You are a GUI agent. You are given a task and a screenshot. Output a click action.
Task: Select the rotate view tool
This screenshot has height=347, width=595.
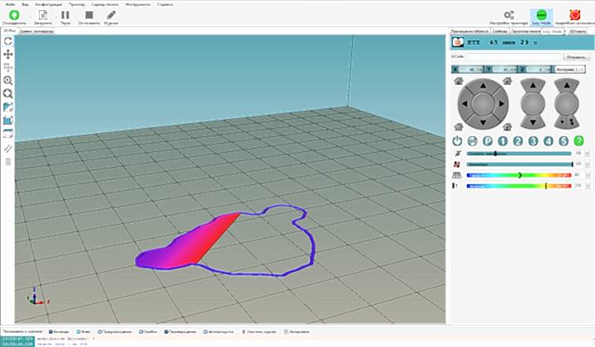point(8,40)
